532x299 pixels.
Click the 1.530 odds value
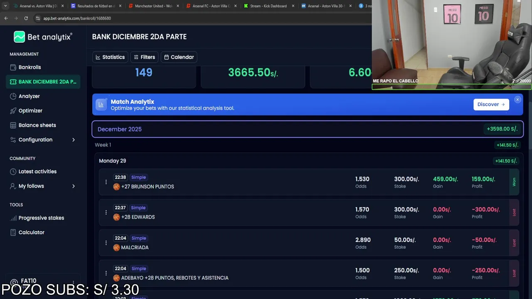(x=362, y=179)
